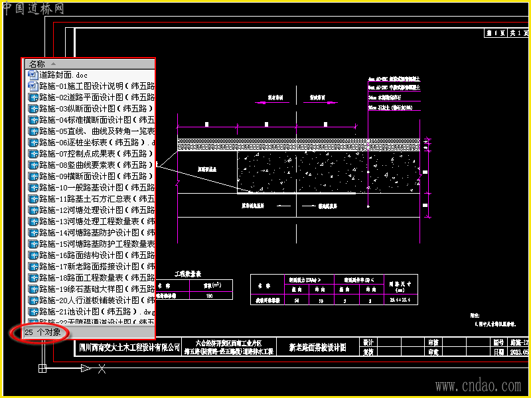Click the icon next to 路施-07控制点成果表
The width and height of the screenshot is (531, 398).
[x=33, y=154]
